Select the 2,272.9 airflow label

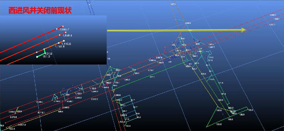[14, 117]
